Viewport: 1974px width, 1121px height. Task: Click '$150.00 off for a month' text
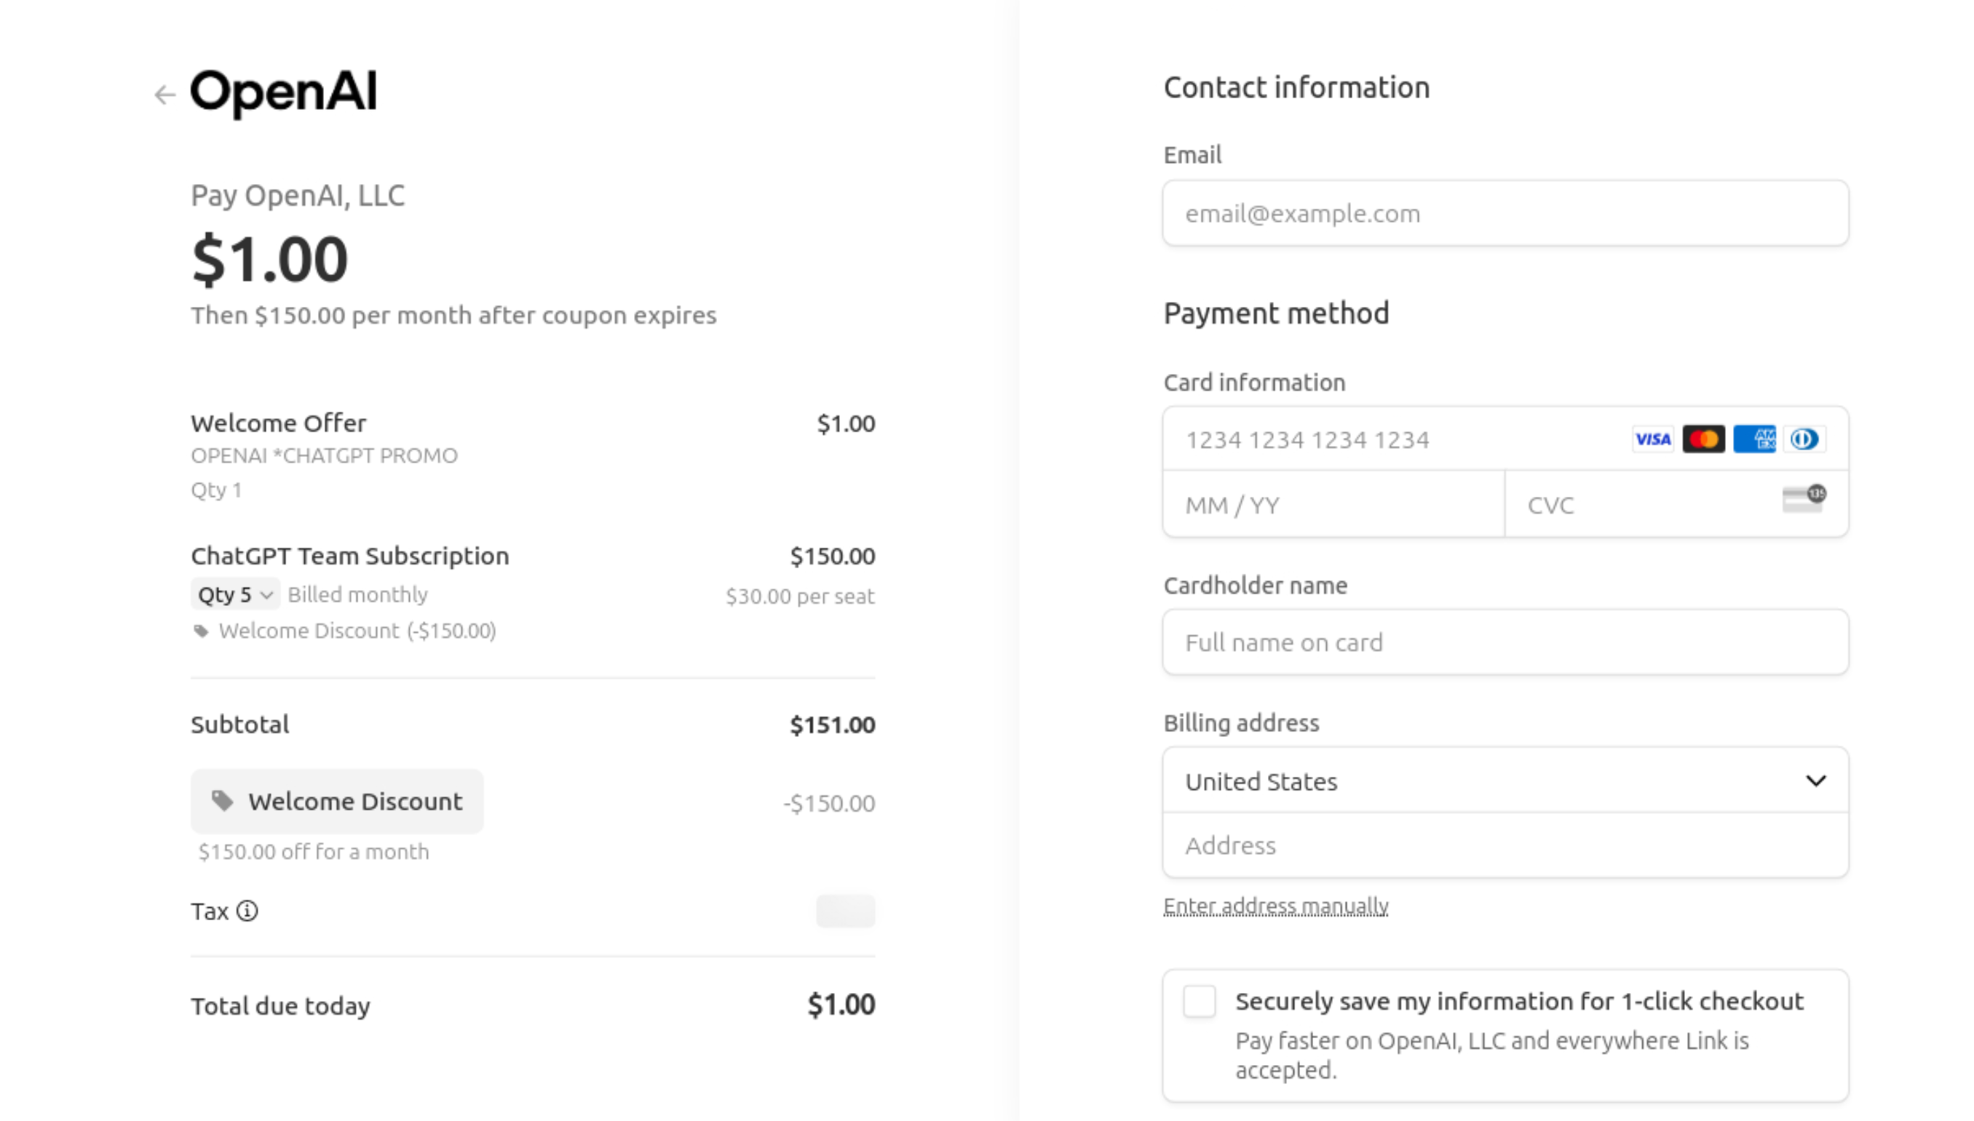(x=314, y=852)
